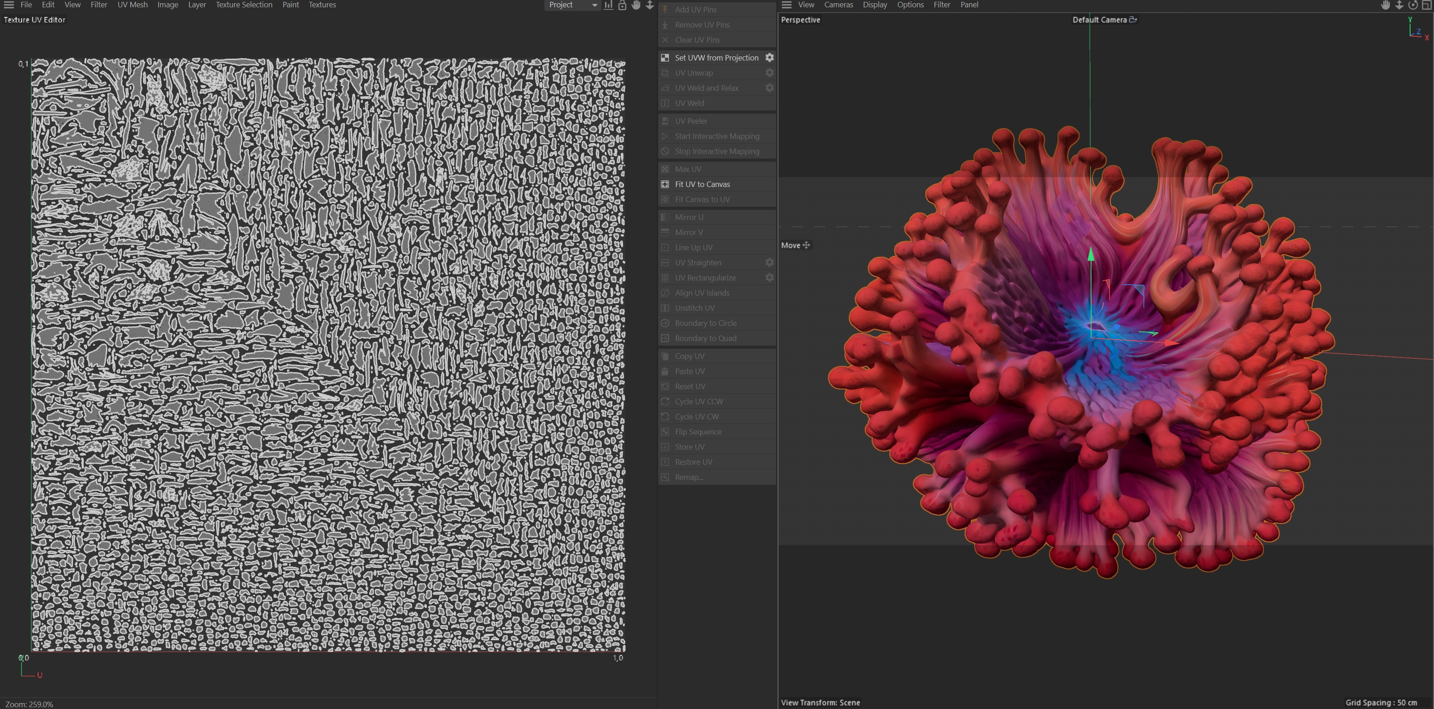
Task: Click the Move tool drag handle icon
Action: [806, 245]
